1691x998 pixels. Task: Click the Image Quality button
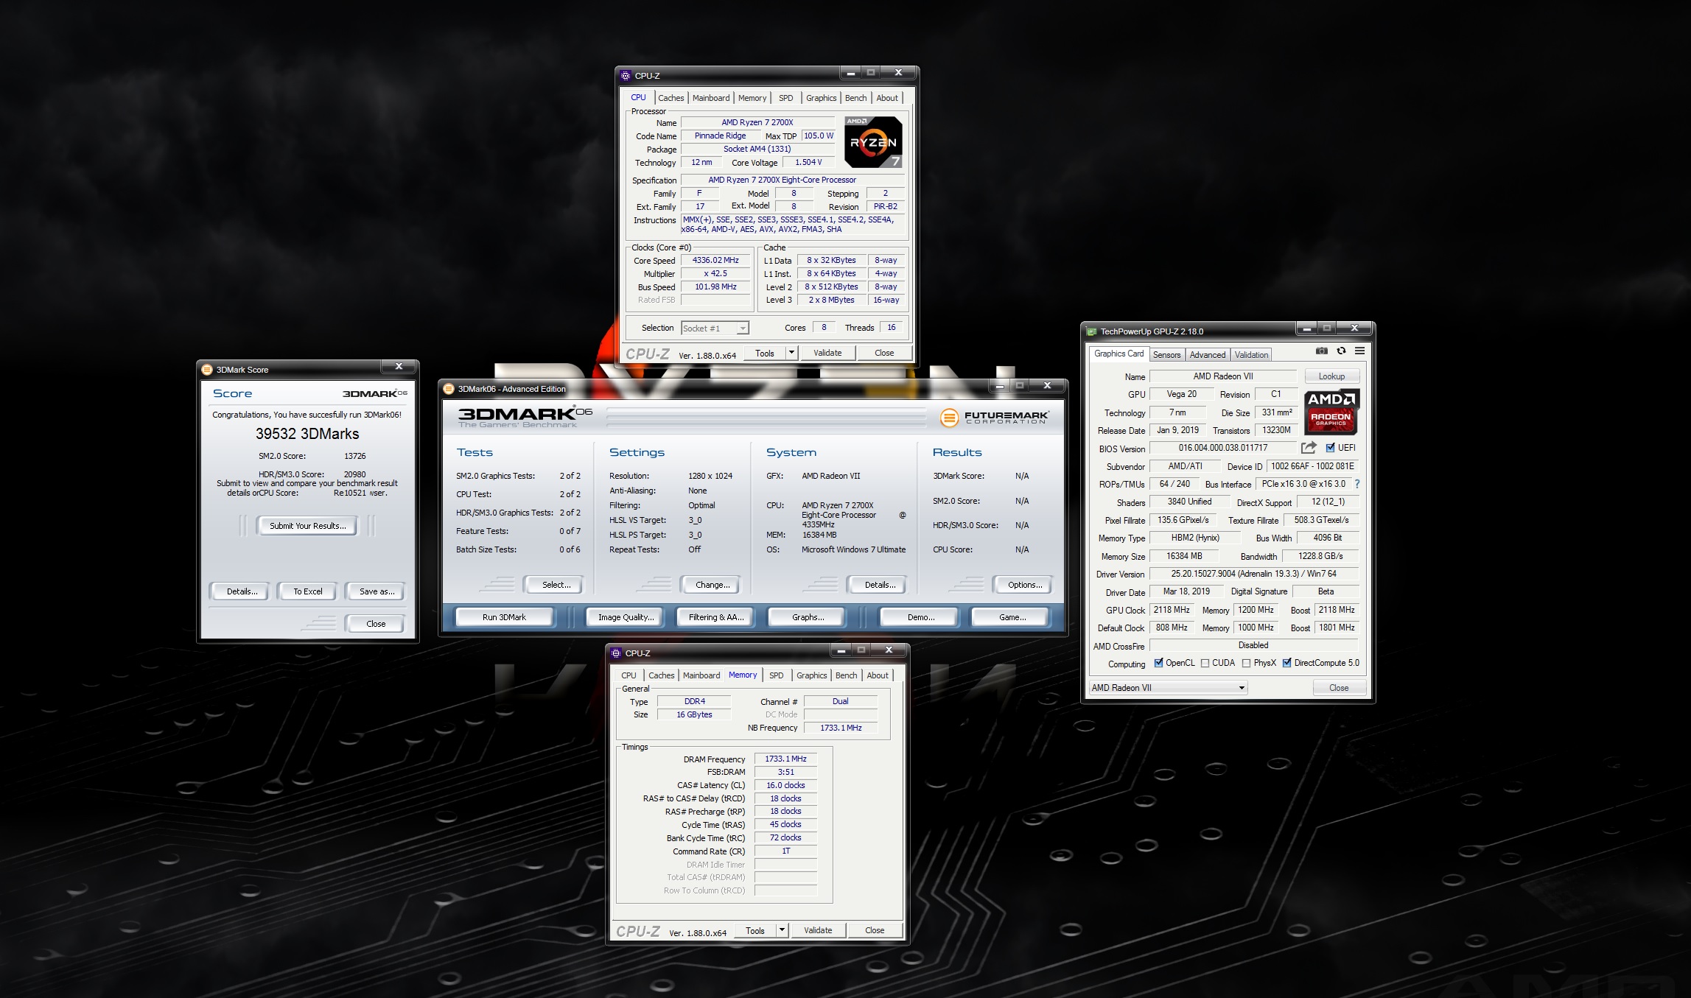(626, 617)
